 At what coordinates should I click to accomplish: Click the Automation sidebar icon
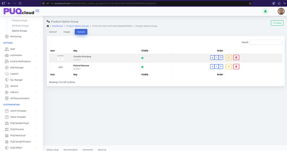(7, 55)
